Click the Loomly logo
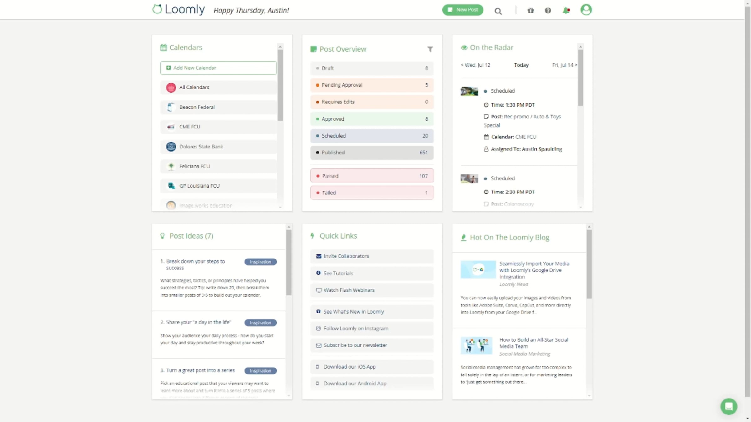 [x=179, y=9]
